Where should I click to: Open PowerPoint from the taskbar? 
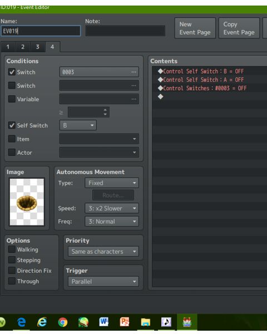click(x=125, y=322)
